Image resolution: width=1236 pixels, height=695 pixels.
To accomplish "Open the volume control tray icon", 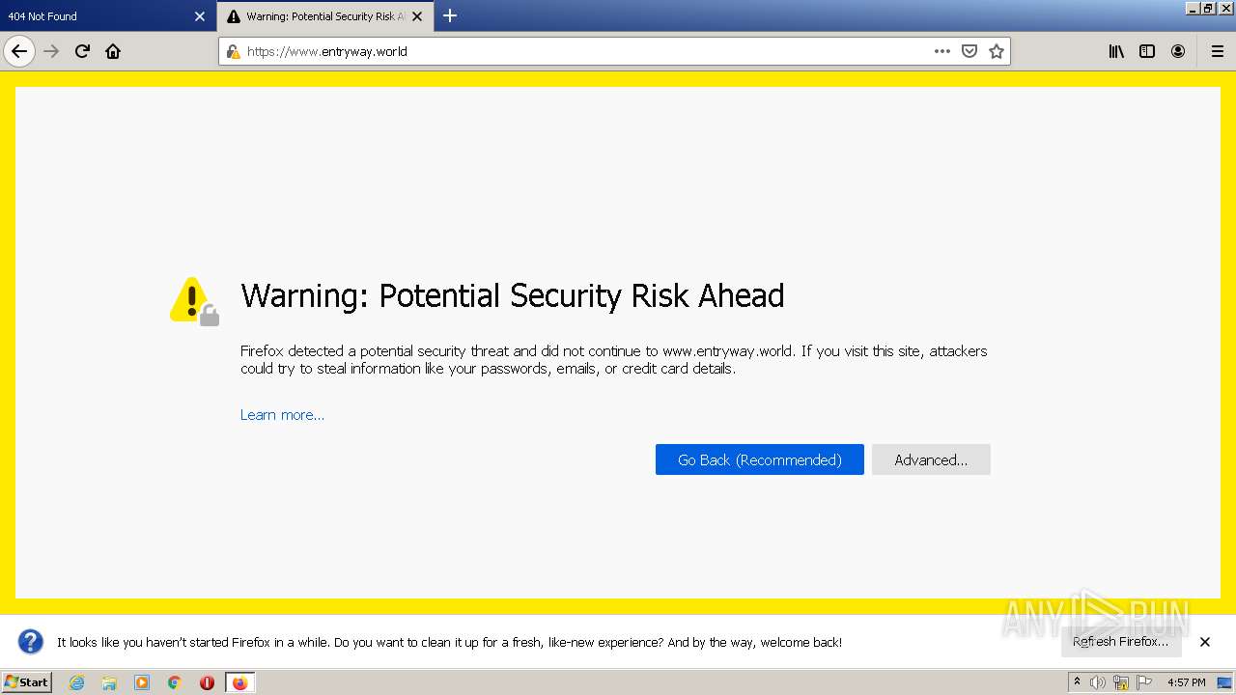I will [1098, 682].
